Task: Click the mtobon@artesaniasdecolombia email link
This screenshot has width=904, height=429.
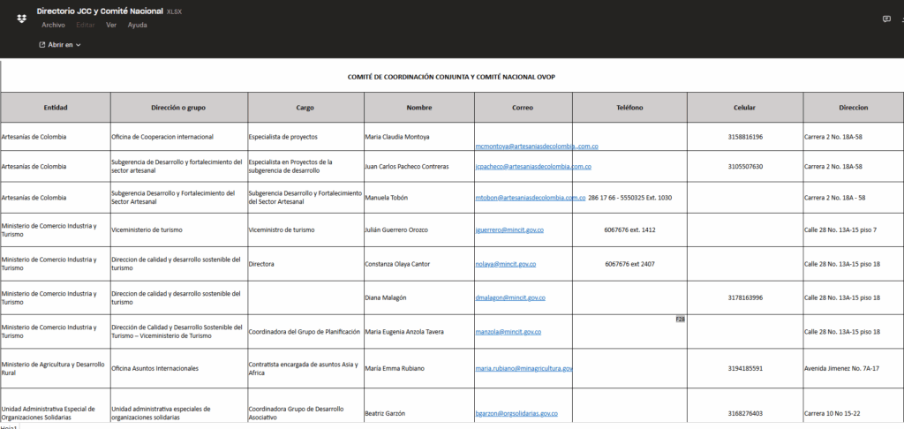Action: pyautogui.click(x=530, y=198)
